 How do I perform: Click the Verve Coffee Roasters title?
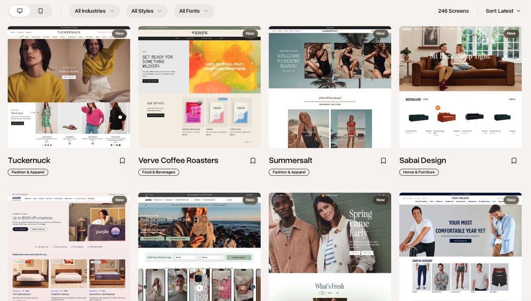[178, 160]
